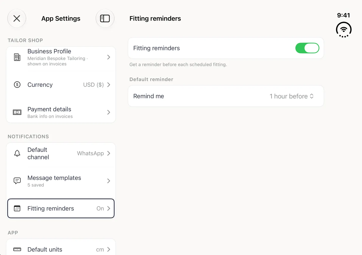Expand Currency via its chevron

[x=109, y=85]
